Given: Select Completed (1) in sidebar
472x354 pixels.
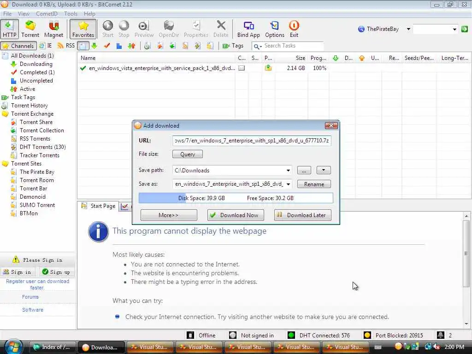Looking at the screenshot, I should (37, 72).
